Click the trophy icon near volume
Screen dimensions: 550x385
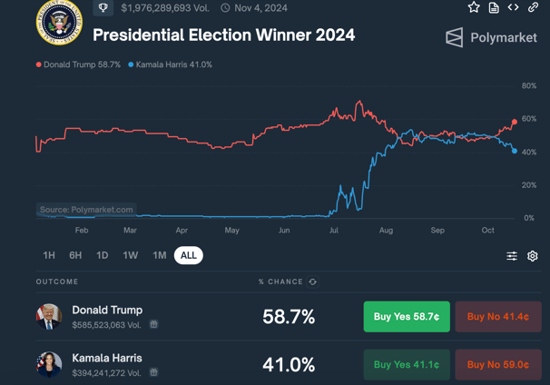point(103,8)
